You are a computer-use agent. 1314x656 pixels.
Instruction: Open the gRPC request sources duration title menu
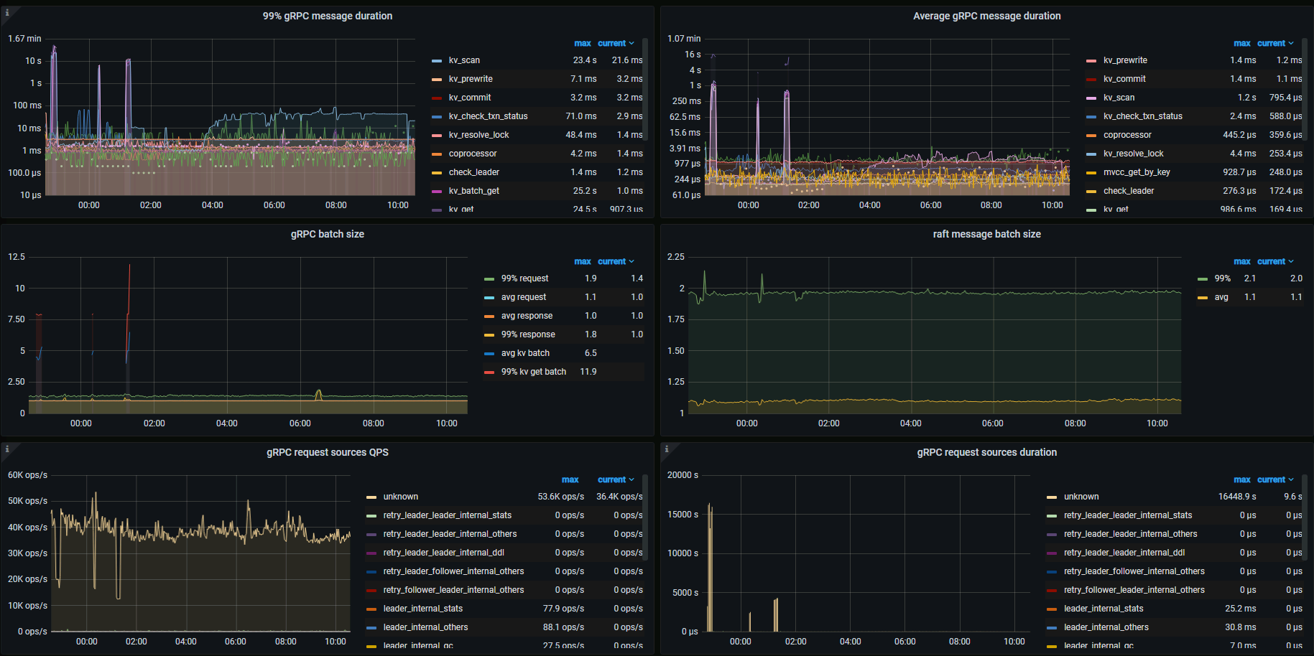[x=986, y=452]
